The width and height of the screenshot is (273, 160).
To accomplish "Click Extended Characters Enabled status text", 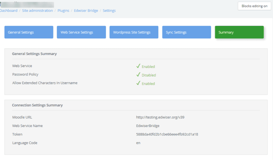I will click(x=148, y=84).
